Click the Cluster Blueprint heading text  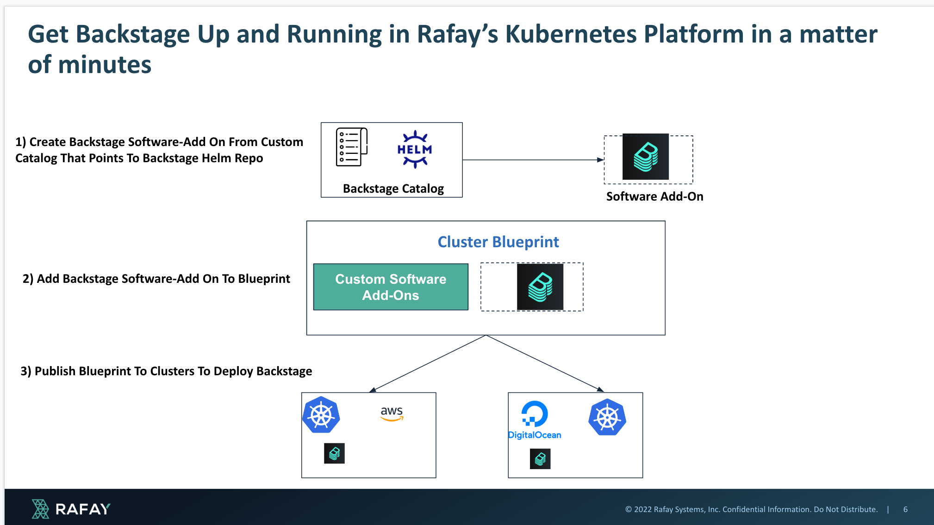click(x=498, y=242)
